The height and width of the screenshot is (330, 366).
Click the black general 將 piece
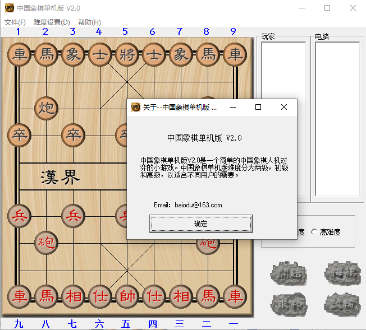point(126,54)
